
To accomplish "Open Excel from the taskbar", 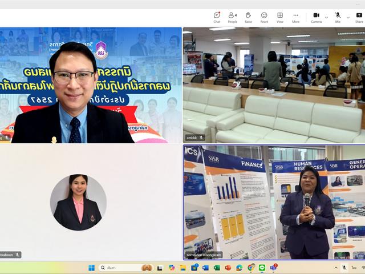I will (217, 268).
